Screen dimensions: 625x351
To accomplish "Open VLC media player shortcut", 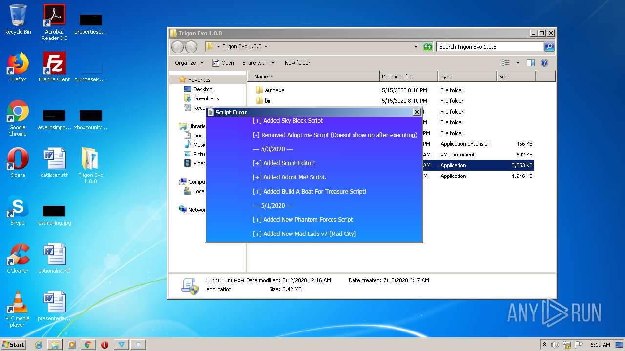I will point(18,310).
